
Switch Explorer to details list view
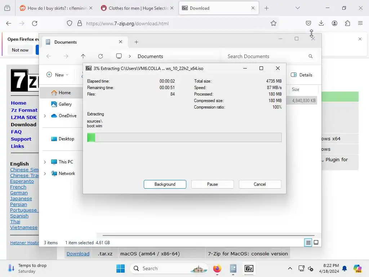[x=308, y=242]
